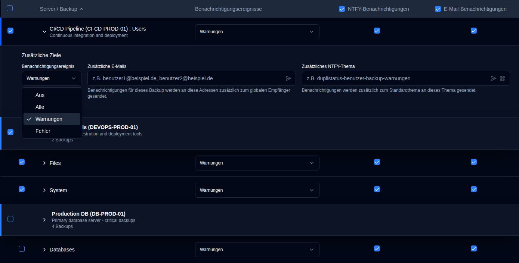The image size is (519, 263).
Task: Toggle the select-all checkbox in header
Action: pos(10,8)
